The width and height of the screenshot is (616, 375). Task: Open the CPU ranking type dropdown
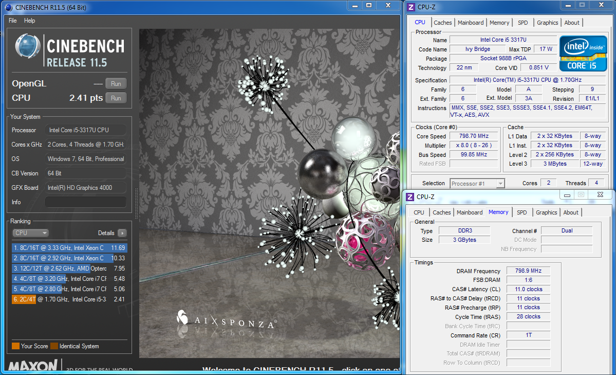coord(30,233)
